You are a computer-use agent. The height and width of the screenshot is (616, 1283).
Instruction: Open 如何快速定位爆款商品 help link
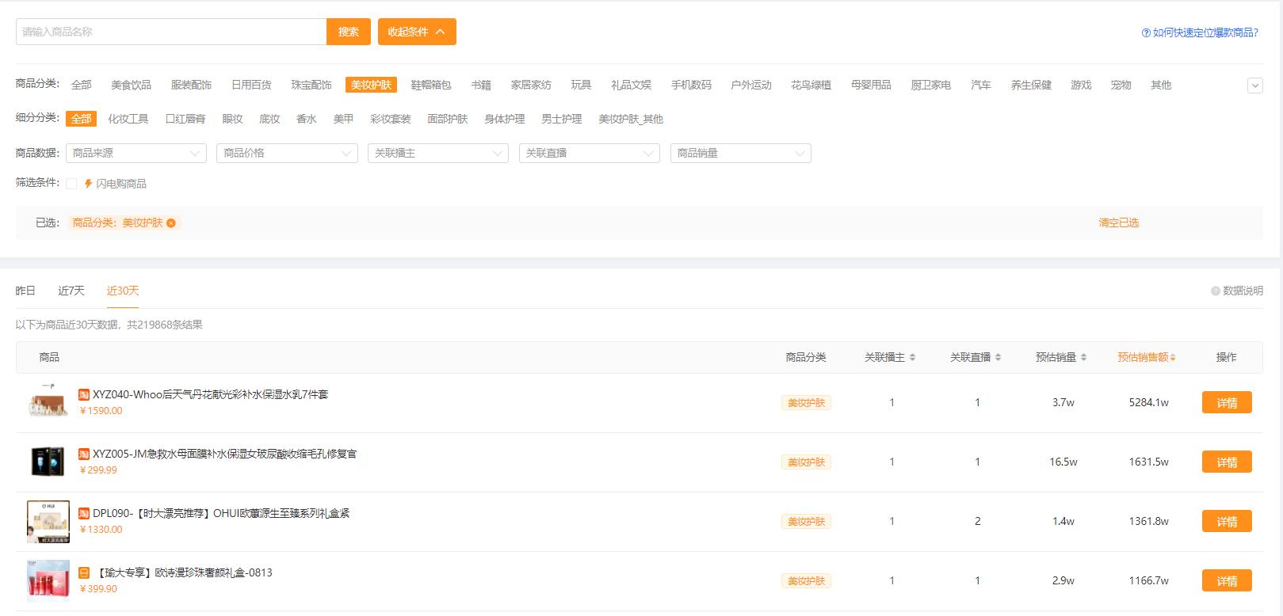coord(1205,32)
